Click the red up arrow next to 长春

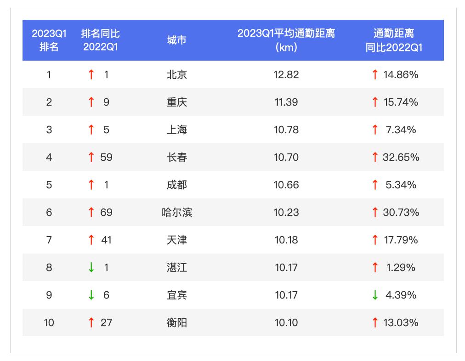point(92,158)
